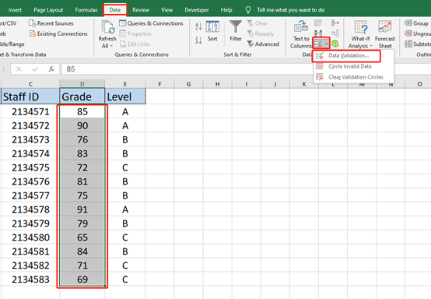Select the cell with grade 90
431x299 pixels.
coord(82,125)
